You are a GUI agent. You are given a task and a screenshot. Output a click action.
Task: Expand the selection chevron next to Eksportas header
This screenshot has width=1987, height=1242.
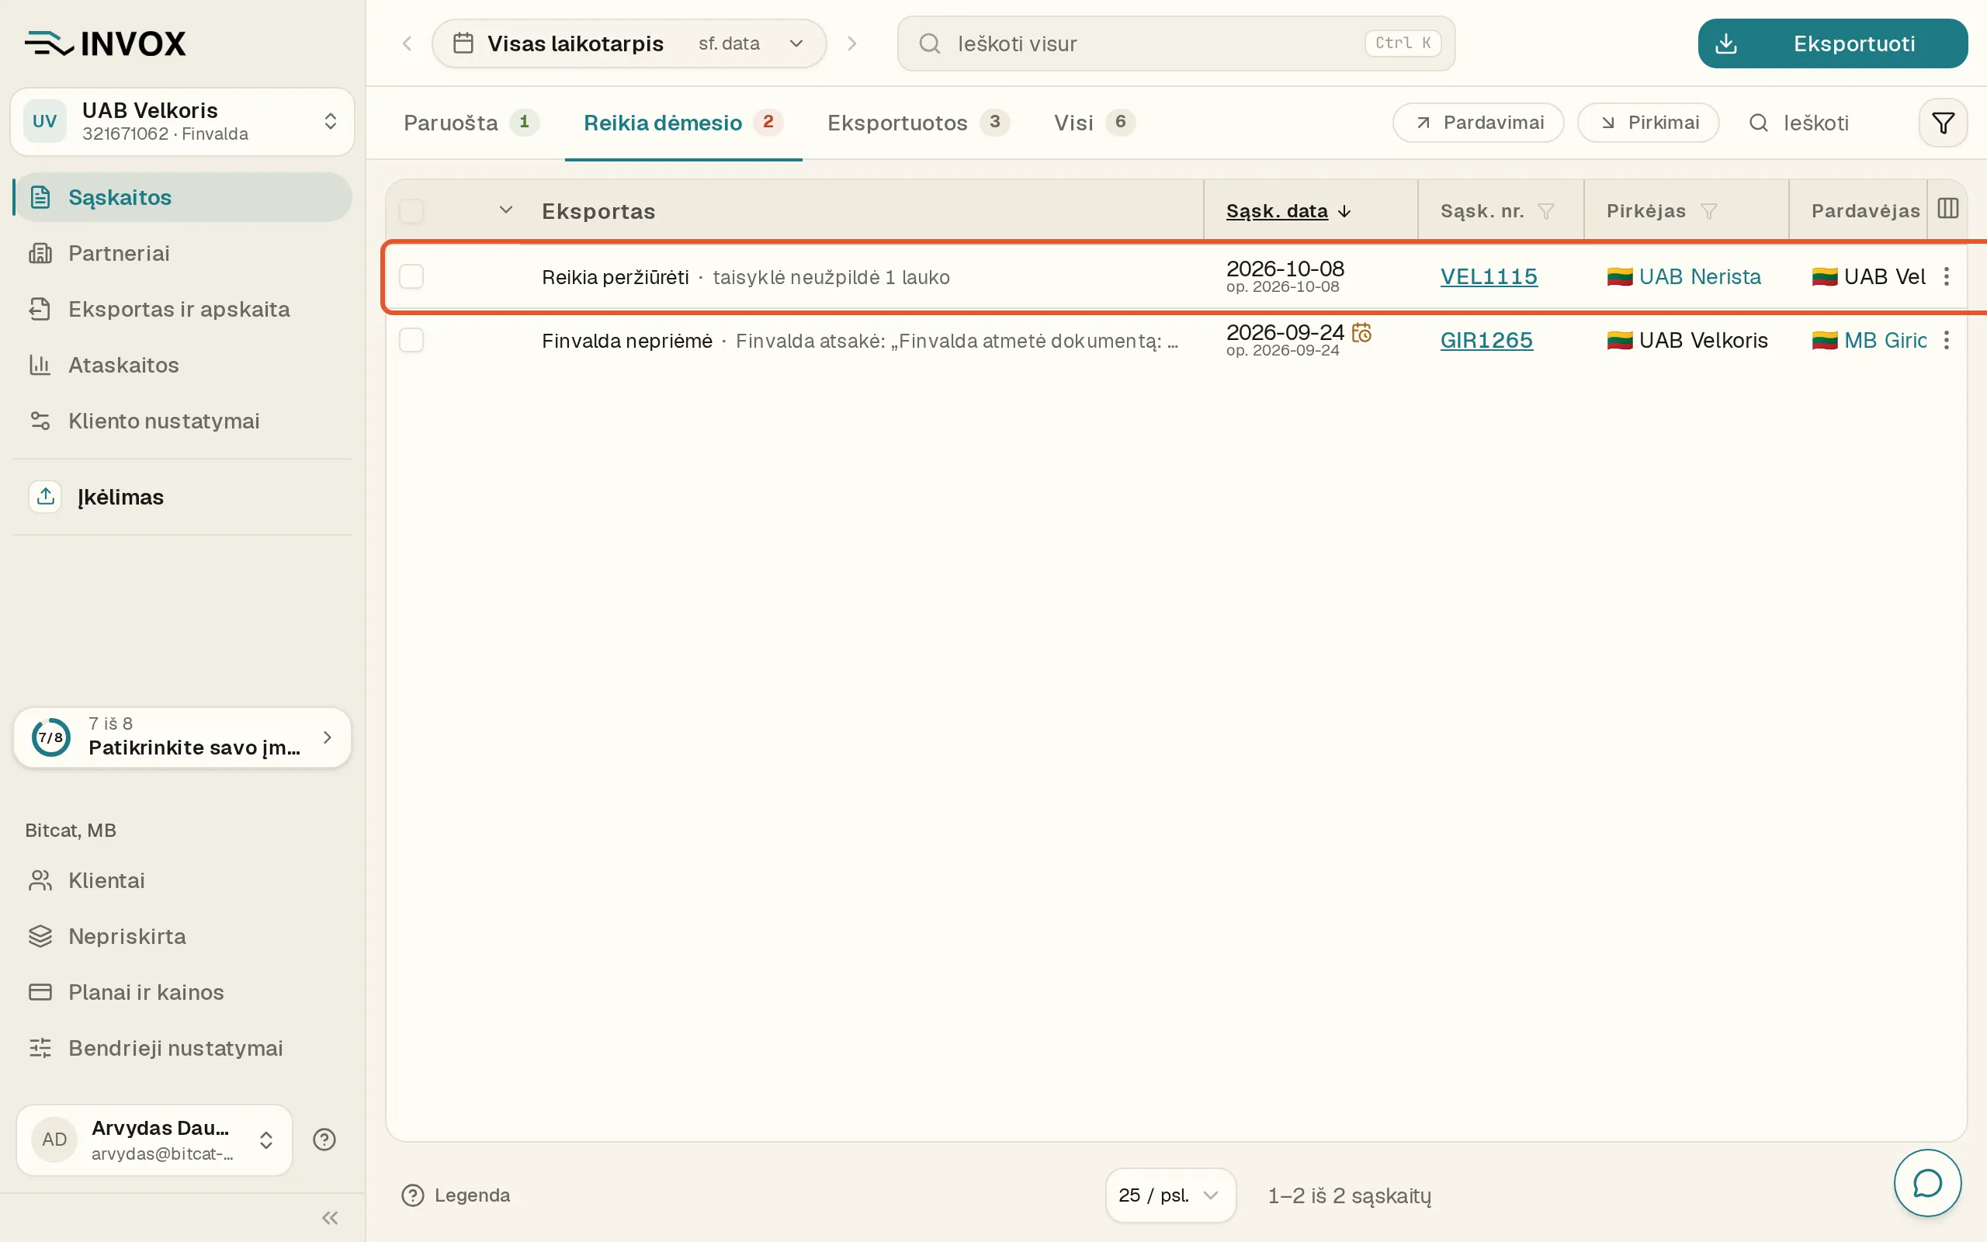point(506,210)
